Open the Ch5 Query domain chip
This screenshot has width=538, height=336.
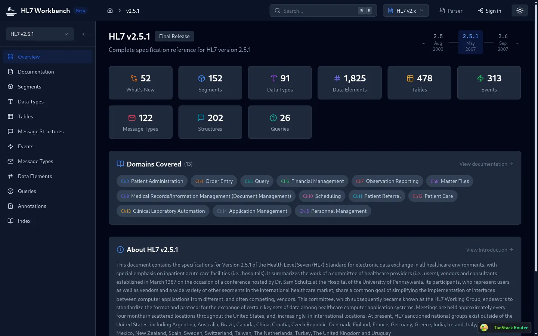tap(257, 181)
